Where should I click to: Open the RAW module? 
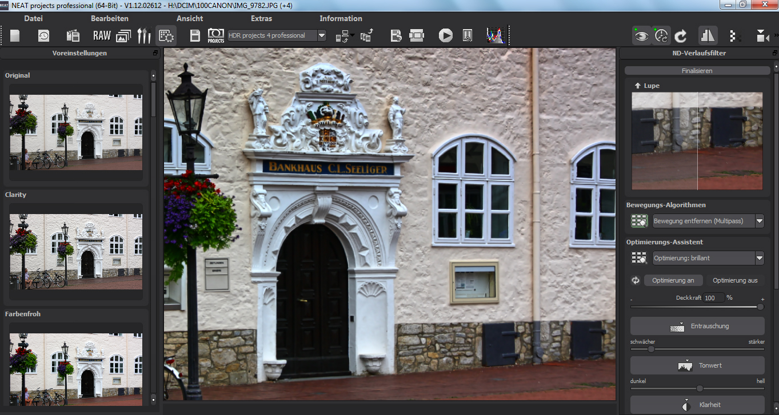[102, 35]
